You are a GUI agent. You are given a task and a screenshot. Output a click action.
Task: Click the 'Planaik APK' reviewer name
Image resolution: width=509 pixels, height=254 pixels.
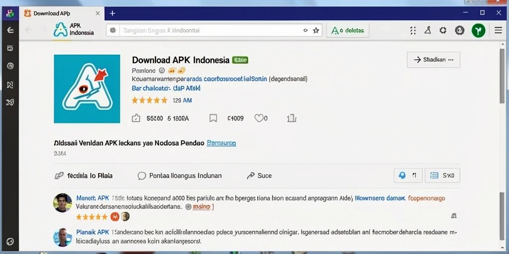93,232
